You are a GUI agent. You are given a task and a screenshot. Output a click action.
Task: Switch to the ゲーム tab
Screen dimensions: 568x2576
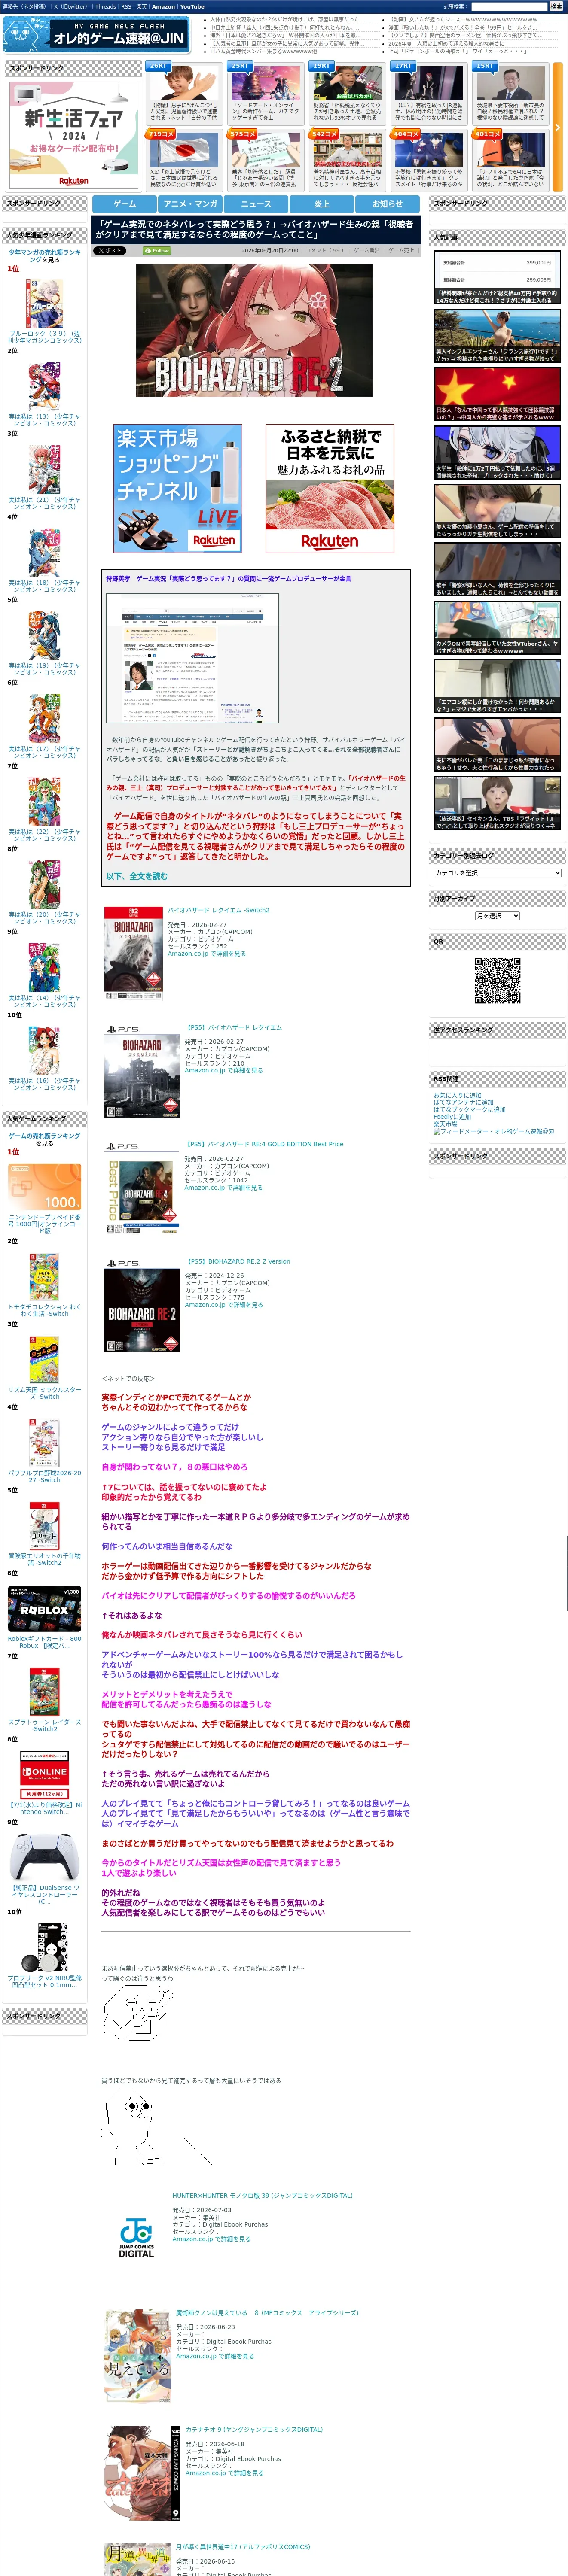[x=125, y=203]
